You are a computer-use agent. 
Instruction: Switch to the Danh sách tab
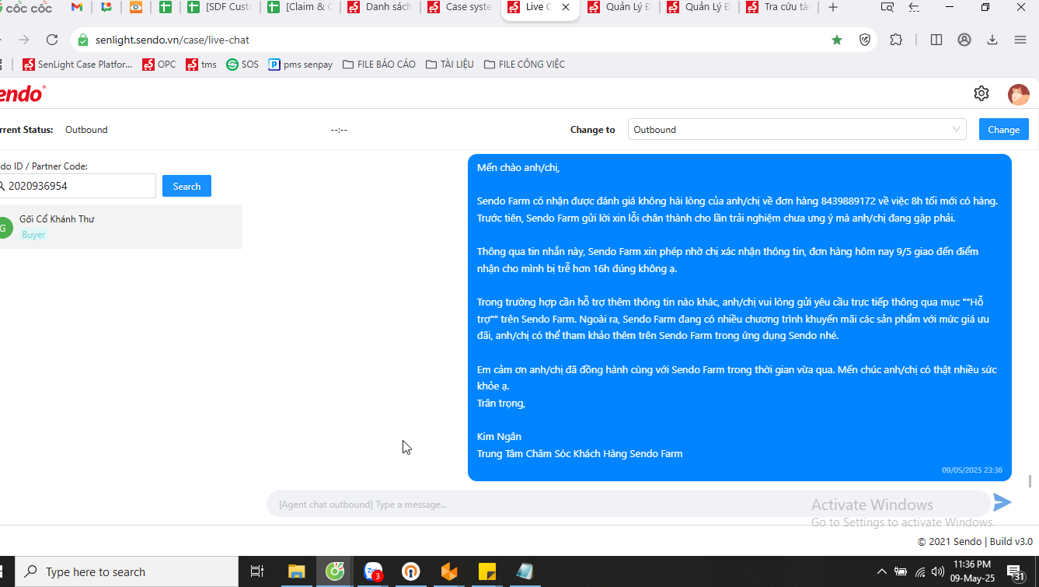pyautogui.click(x=380, y=7)
